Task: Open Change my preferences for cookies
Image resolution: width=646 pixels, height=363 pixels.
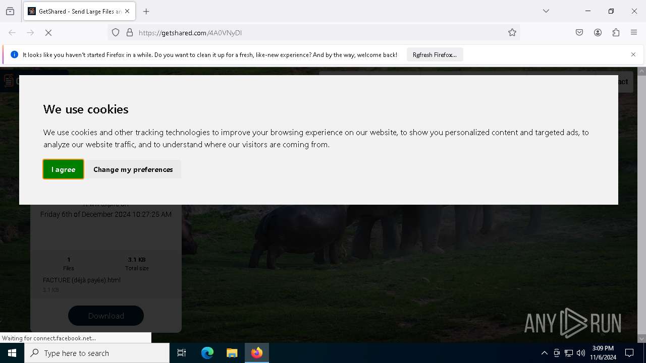Action: (x=133, y=169)
